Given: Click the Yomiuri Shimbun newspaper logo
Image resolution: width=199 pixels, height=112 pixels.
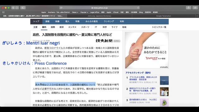Looking at the screenshot, I should click(104, 41).
